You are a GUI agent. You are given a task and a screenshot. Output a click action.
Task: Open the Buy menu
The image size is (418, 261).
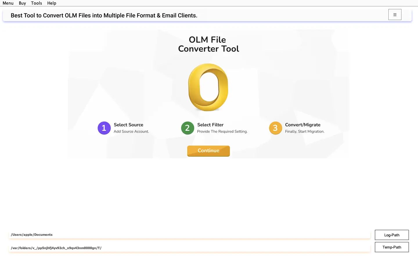[x=22, y=3]
